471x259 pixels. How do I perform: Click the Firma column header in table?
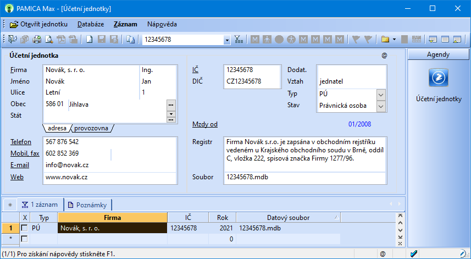(x=113, y=218)
